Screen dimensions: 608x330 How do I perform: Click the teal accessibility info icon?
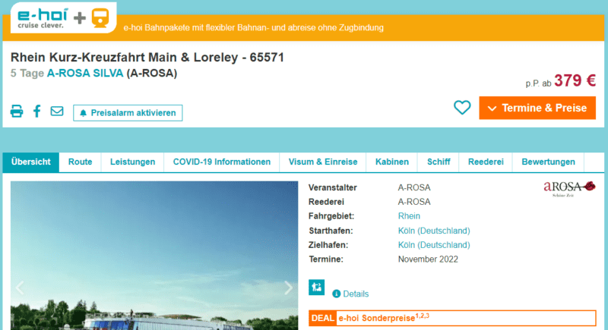[317, 288]
